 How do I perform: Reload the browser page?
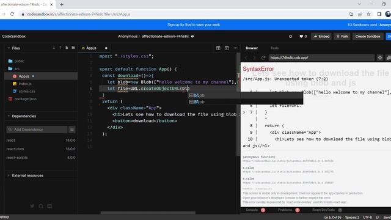coord(12,14)
